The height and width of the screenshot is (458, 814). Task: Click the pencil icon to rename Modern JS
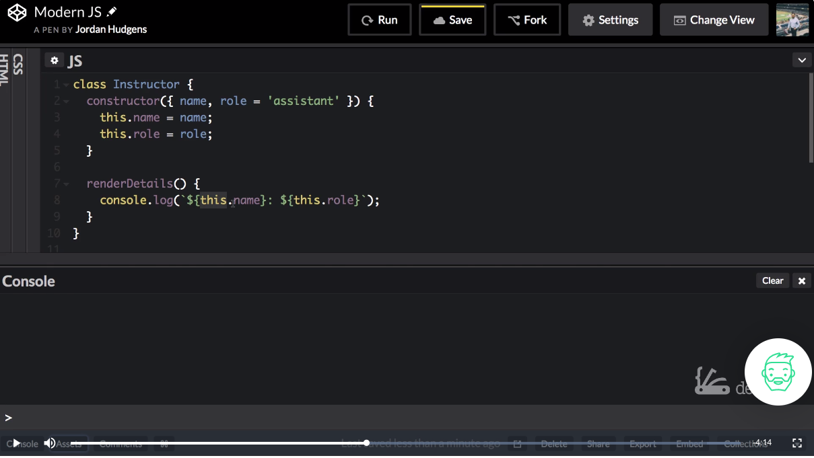(112, 10)
